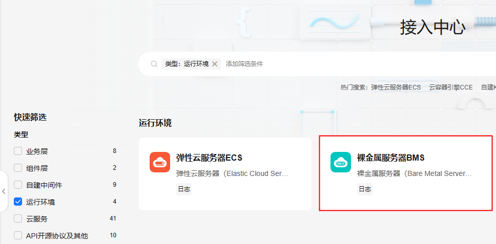Image resolution: width=496 pixels, height=244 pixels.
Task: Open the 弹性云服务器ECS card title
Action: 209,158
